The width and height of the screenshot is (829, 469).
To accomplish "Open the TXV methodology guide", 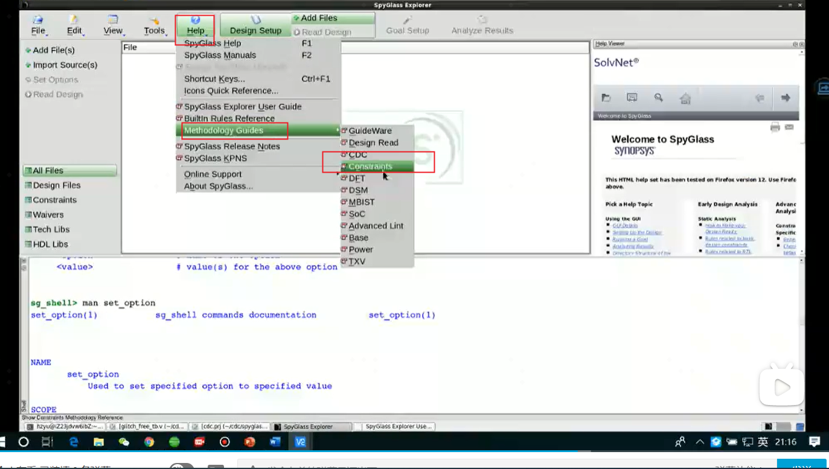I will (x=376, y=261).
